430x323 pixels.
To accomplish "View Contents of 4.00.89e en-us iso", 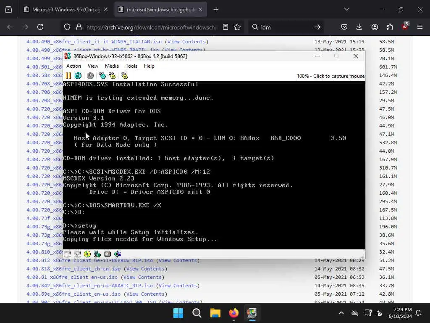I will (145, 294).
